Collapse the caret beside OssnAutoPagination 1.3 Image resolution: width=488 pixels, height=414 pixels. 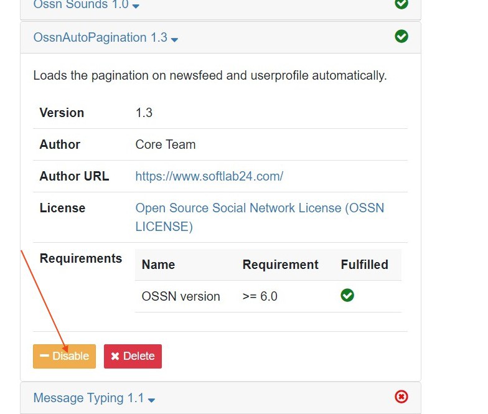click(174, 40)
